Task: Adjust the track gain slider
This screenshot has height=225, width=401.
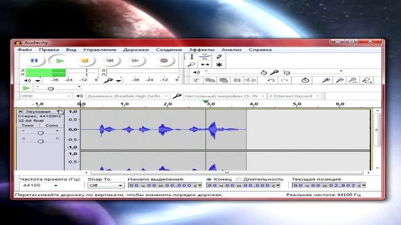Action: tap(40, 132)
